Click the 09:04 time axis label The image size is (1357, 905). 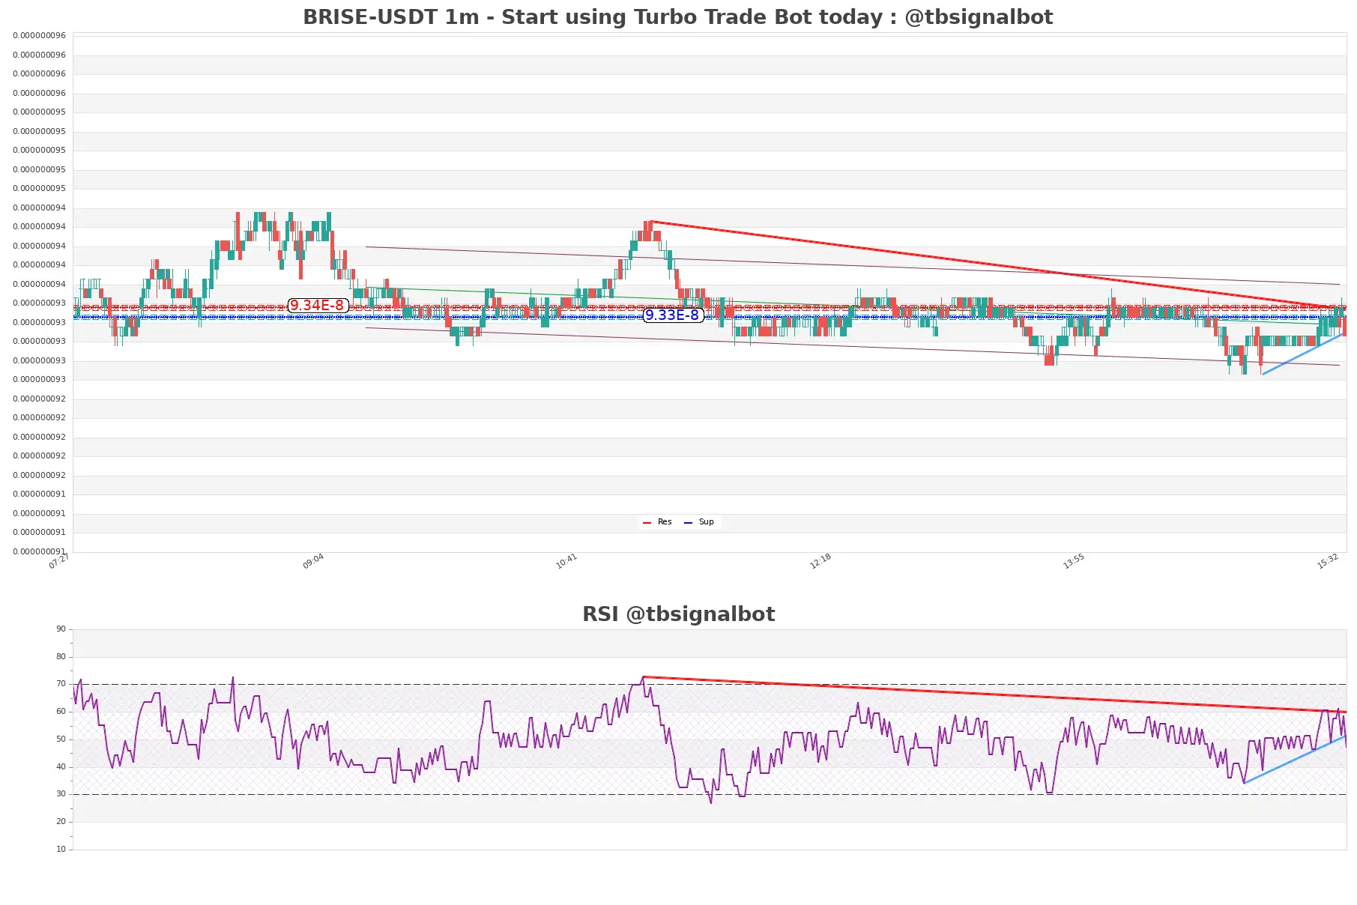[x=313, y=561]
